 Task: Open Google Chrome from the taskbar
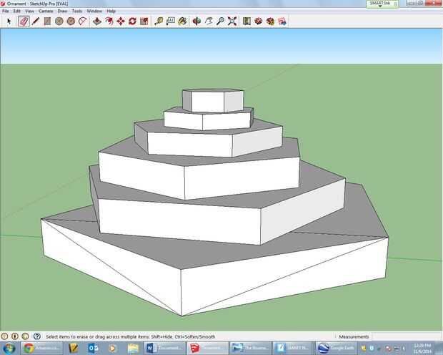(43, 348)
